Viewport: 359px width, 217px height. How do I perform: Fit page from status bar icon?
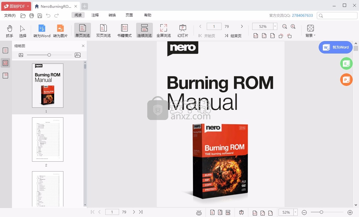[x=263, y=213]
